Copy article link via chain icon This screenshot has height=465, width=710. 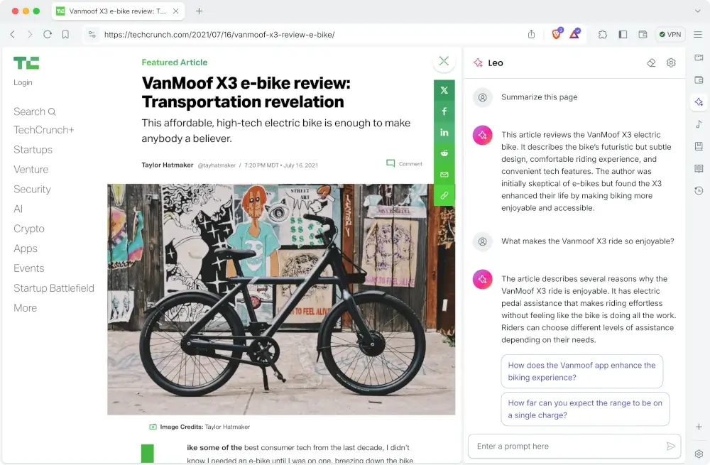point(444,195)
